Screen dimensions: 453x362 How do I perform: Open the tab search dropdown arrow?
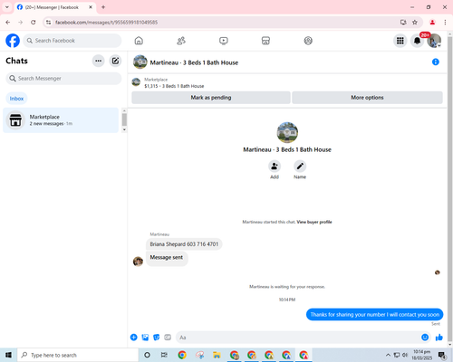point(7,7)
